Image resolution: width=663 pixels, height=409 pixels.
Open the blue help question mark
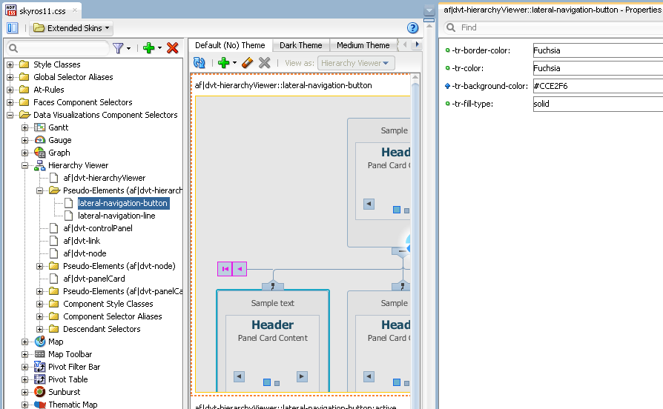413,28
